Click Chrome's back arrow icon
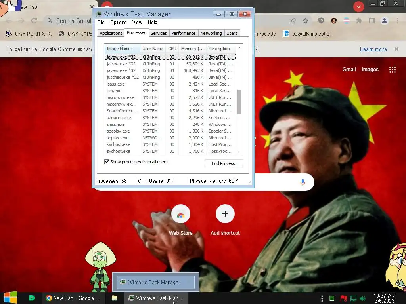This screenshot has width=406, height=304. point(8,21)
